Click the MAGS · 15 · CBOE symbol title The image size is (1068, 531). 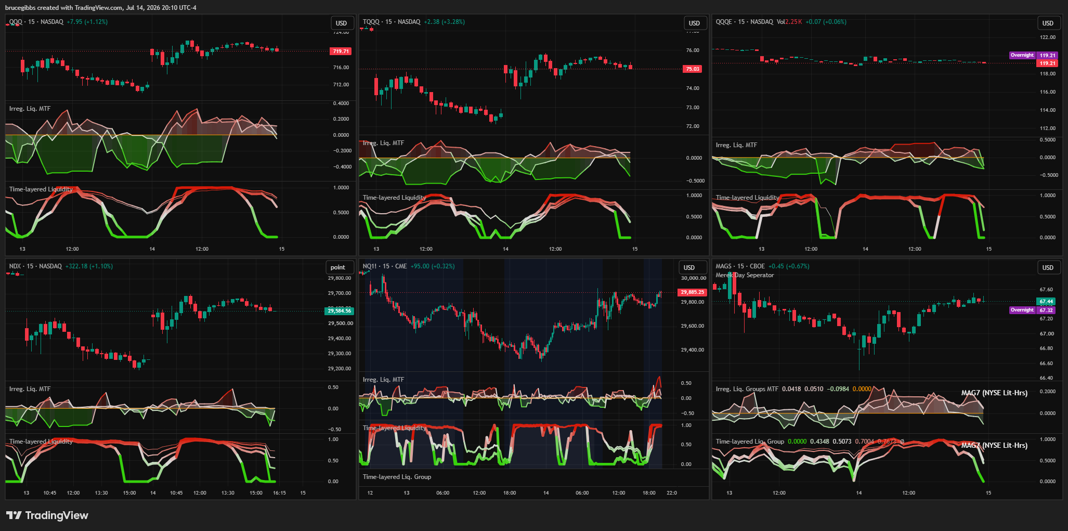point(740,266)
